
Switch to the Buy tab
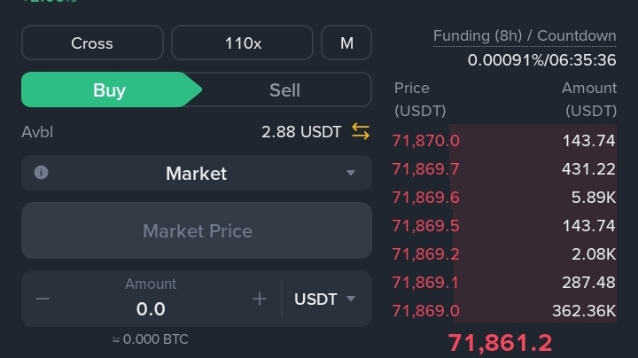coord(109,90)
